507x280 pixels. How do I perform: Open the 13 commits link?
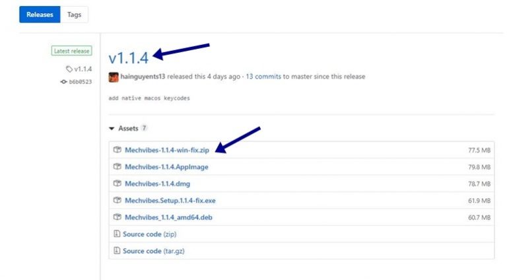tap(263, 77)
